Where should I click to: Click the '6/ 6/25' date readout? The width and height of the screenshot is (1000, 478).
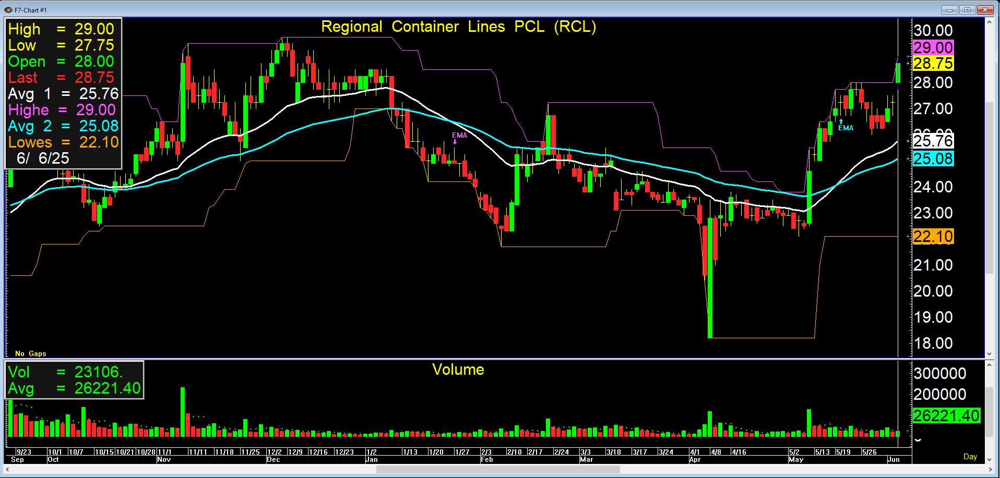point(43,158)
